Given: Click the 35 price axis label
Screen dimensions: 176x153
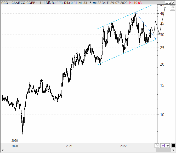Looking at the screenshot, I should tap(162, 23).
